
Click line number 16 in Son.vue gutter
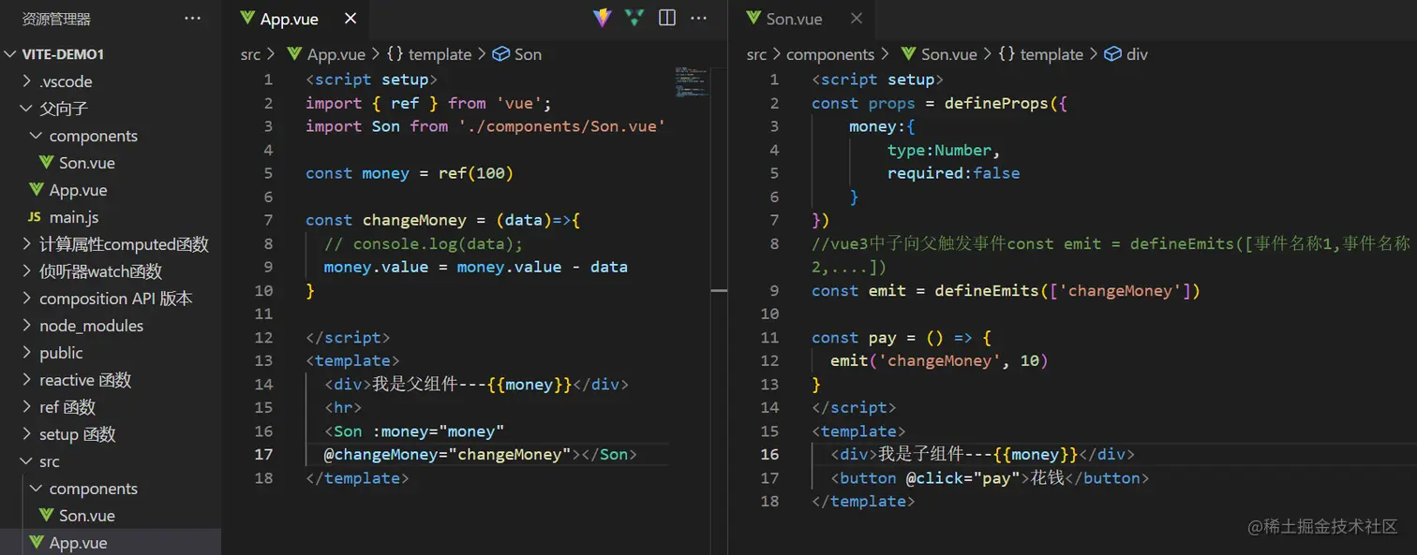pos(769,454)
